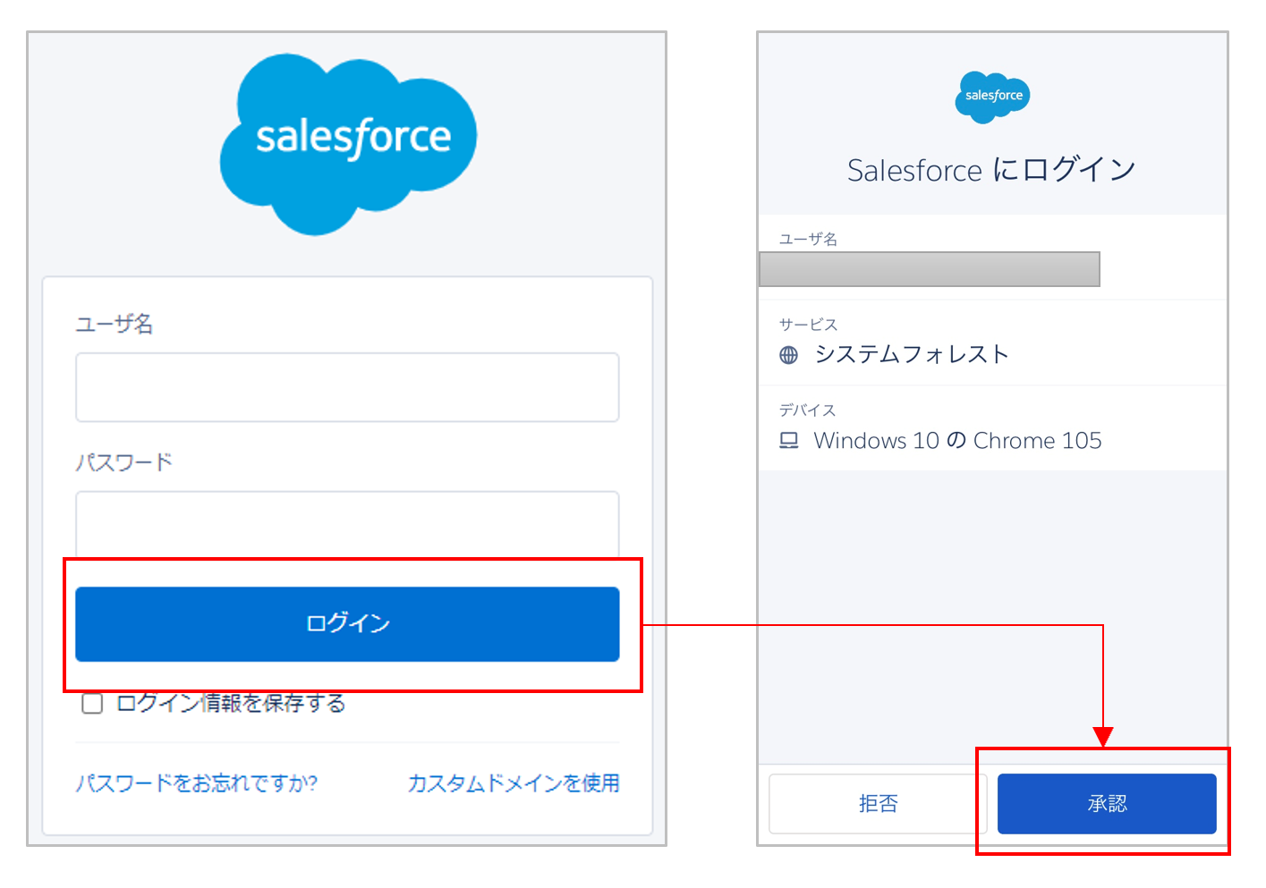Click the Salesforce にログイン heading

point(991,170)
